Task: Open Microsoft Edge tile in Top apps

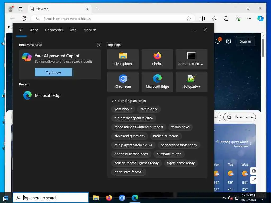Action: [x=157, y=82]
